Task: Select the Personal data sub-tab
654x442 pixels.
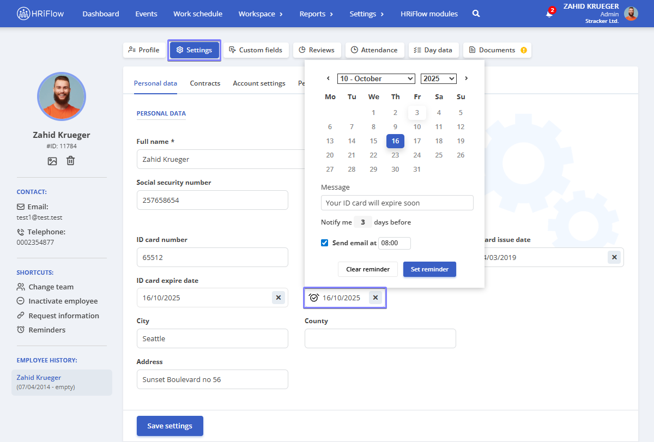Action: coord(155,83)
